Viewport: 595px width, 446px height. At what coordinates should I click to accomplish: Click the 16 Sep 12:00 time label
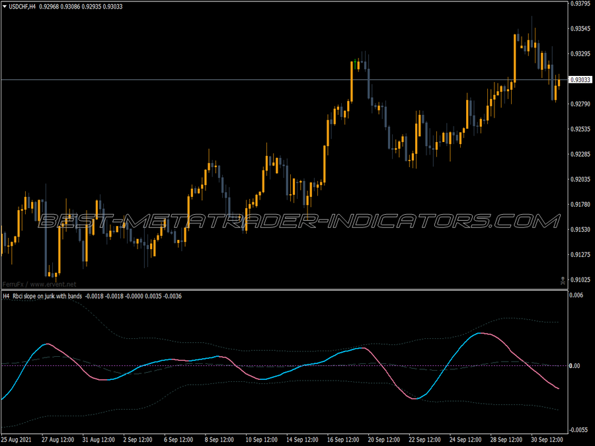tap(343, 440)
